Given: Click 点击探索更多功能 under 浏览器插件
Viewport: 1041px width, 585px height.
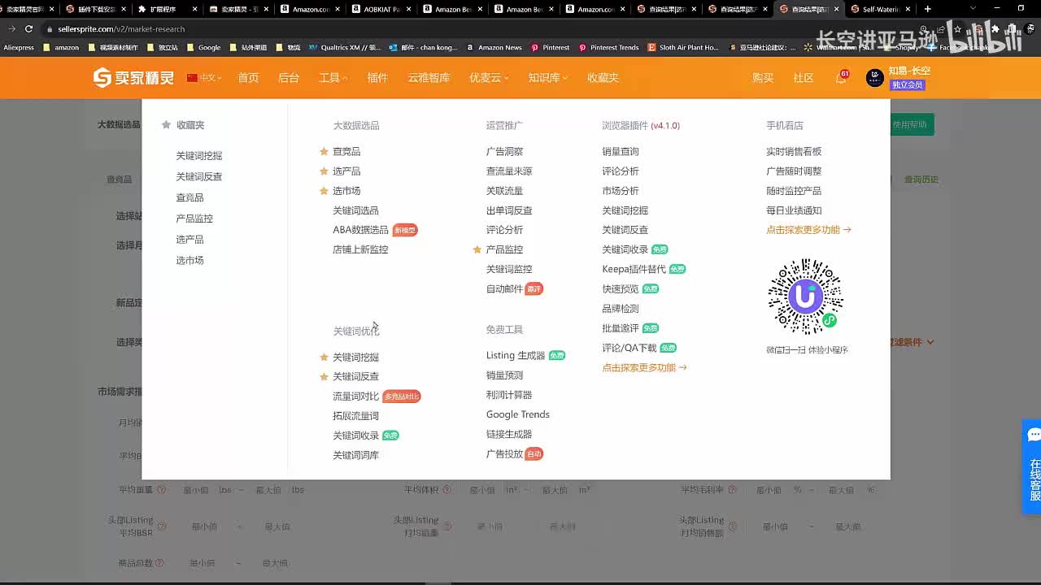Looking at the screenshot, I should coord(644,367).
